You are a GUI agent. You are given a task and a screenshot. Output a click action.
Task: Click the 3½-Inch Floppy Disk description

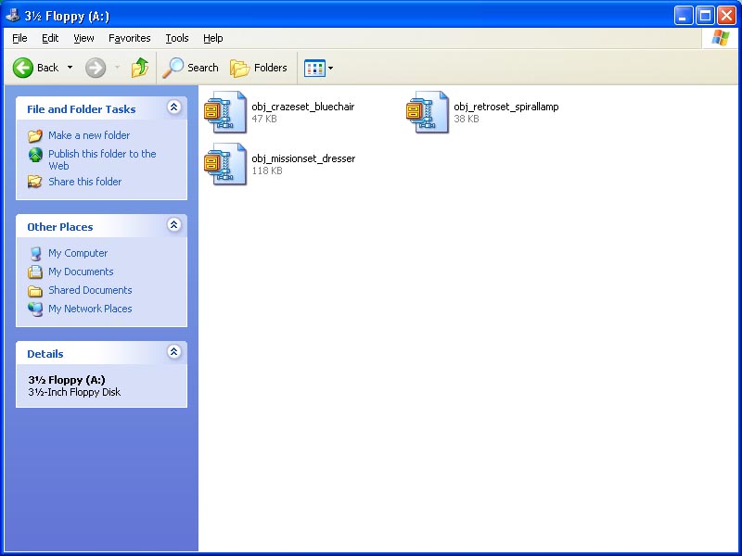(x=74, y=392)
